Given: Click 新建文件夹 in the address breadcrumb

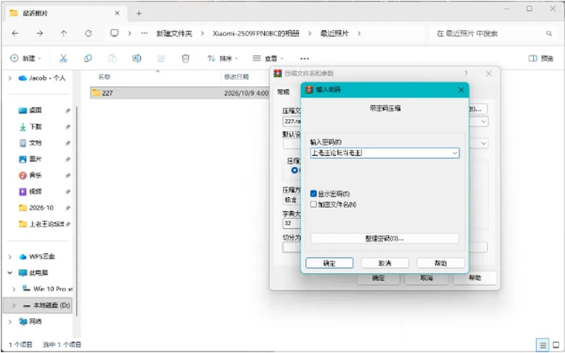Looking at the screenshot, I should tap(174, 33).
